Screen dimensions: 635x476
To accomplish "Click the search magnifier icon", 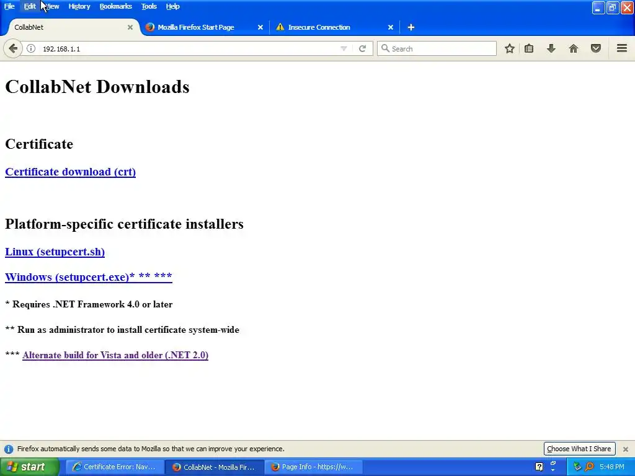I will point(385,48).
